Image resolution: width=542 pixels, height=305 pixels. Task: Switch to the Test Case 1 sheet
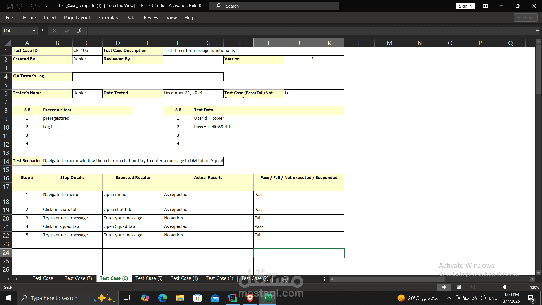(x=45, y=278)
